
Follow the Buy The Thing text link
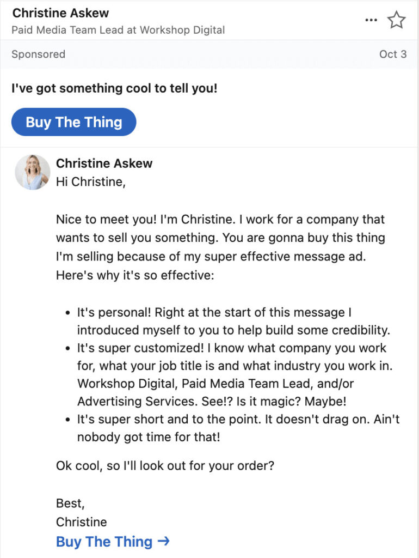point(104,542)
